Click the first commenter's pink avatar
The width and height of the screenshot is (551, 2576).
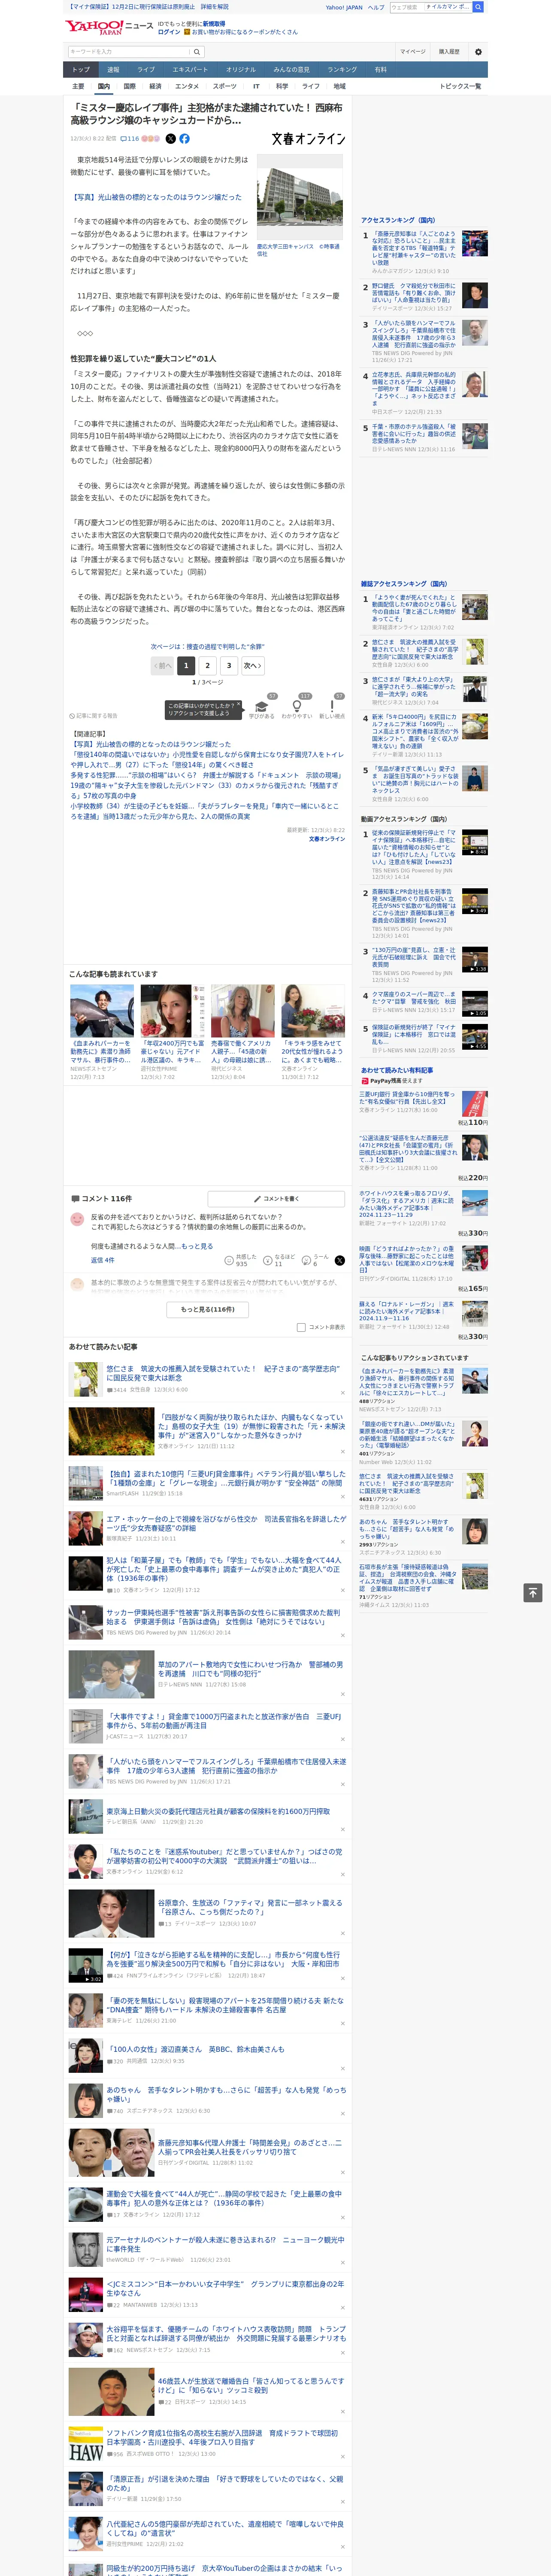77,1219
